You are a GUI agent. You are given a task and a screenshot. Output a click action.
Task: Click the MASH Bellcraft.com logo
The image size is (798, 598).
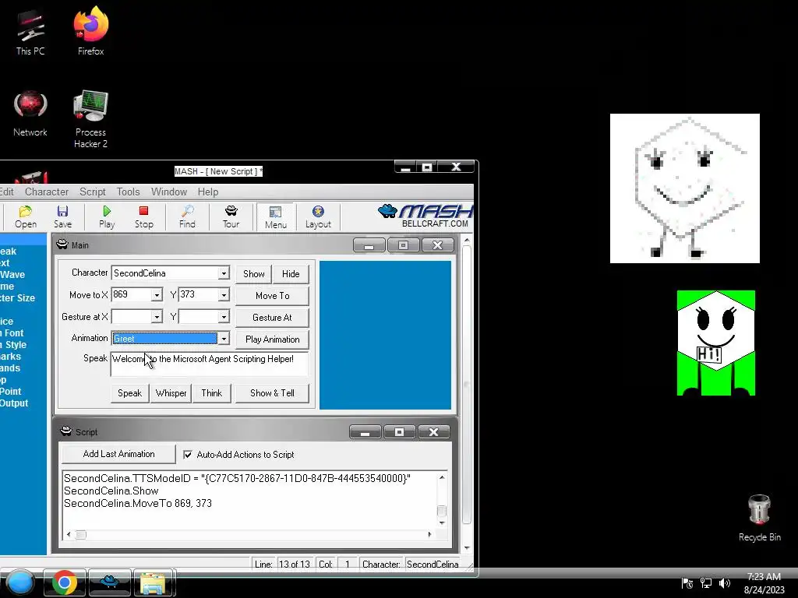click(x=425, y=216)
